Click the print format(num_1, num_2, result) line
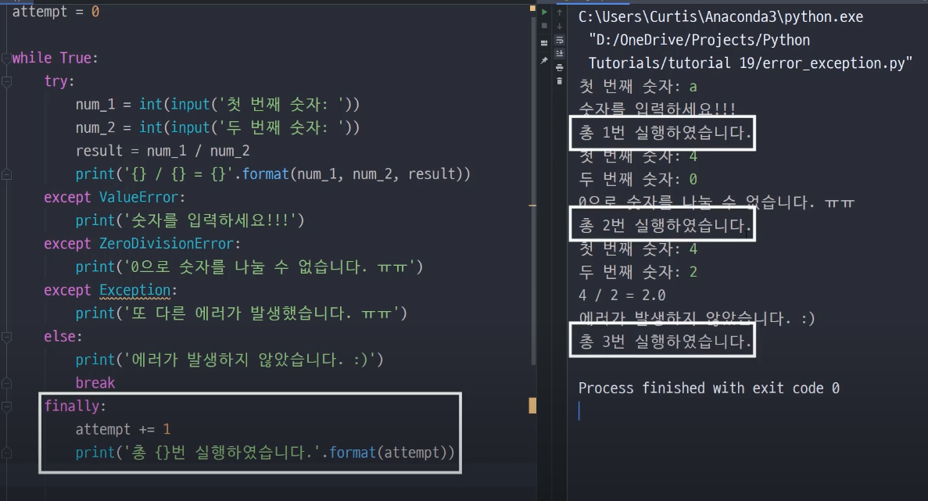This screenshot has width=928, height=501. pyautogui.click(x=273, y=174)
